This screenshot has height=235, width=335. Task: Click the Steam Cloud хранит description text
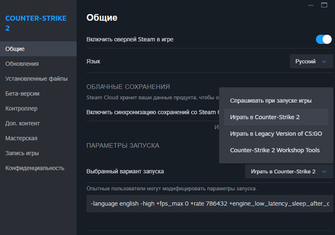click(x=153, y=98)
